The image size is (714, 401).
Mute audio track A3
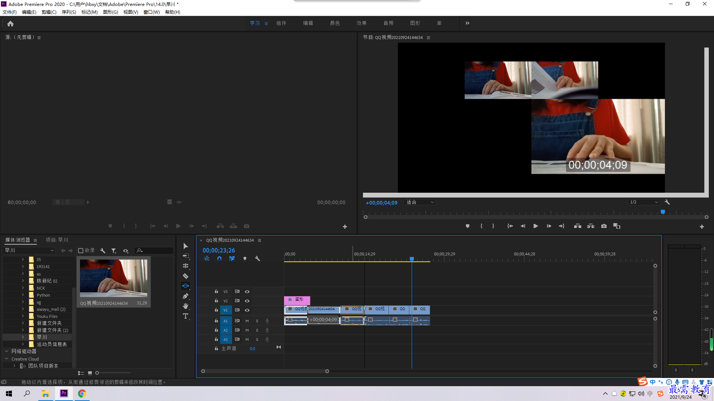pyautogui.click(x=247, y=339)
